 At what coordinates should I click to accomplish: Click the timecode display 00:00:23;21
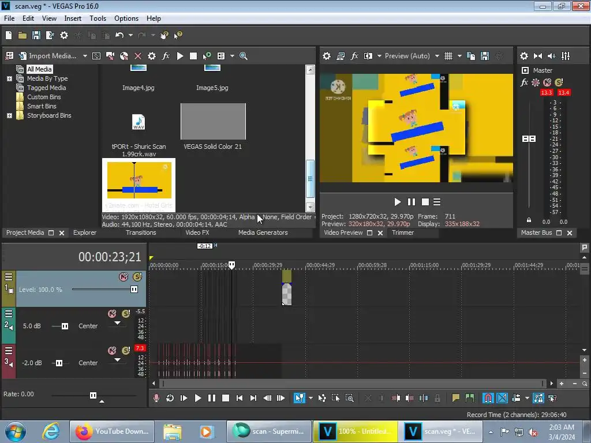click(x=110, y=257)
